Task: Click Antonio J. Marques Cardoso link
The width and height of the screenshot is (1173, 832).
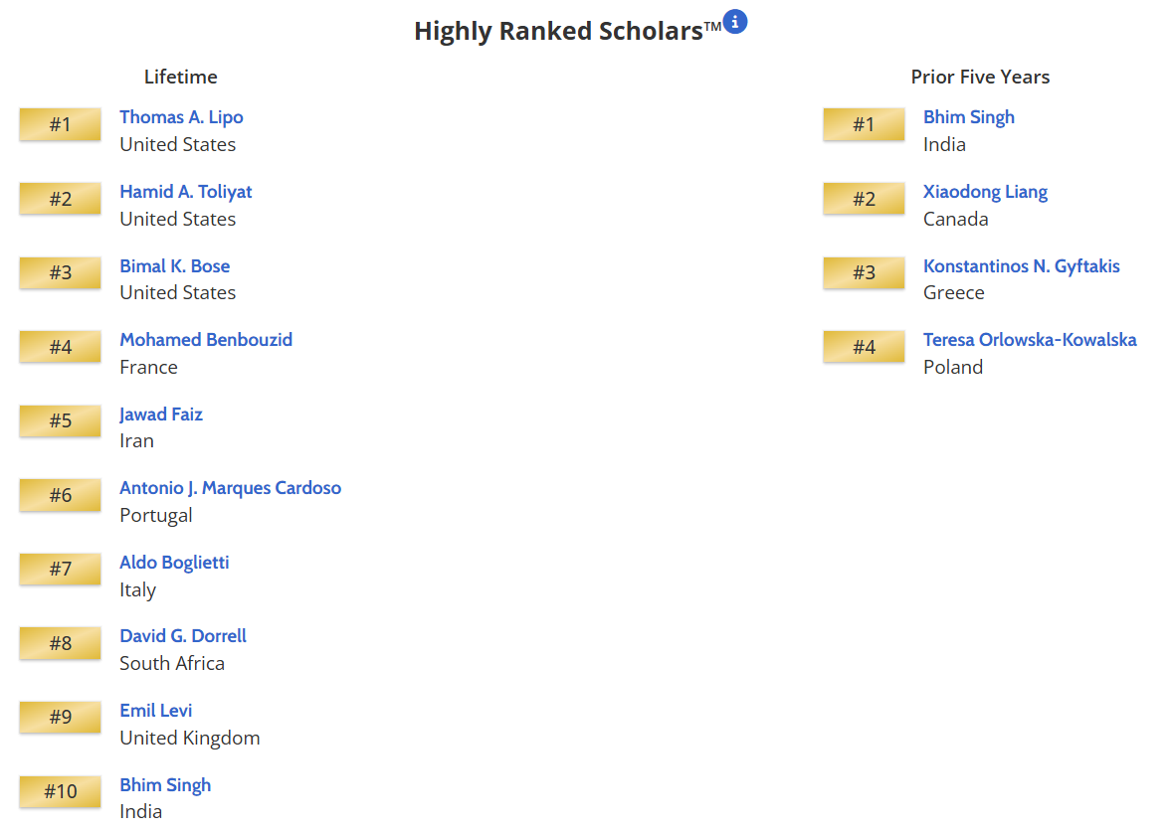Action: [230, 488]
